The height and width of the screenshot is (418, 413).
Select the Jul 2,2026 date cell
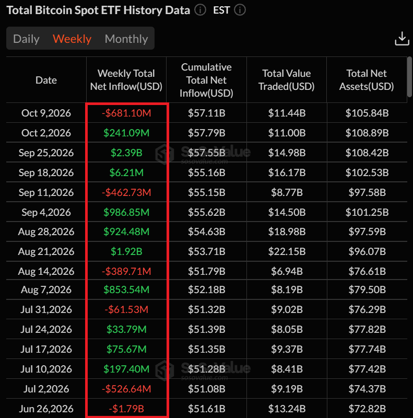(46, 389)
